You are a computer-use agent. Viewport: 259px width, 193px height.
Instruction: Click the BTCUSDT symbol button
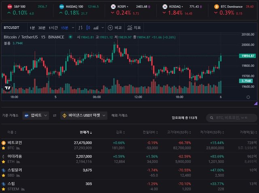point(11,28)
